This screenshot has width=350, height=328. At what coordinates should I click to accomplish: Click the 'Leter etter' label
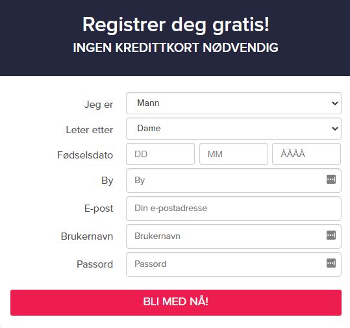click(90, 130)
